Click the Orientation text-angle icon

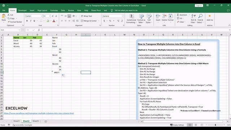pos(74,16)
